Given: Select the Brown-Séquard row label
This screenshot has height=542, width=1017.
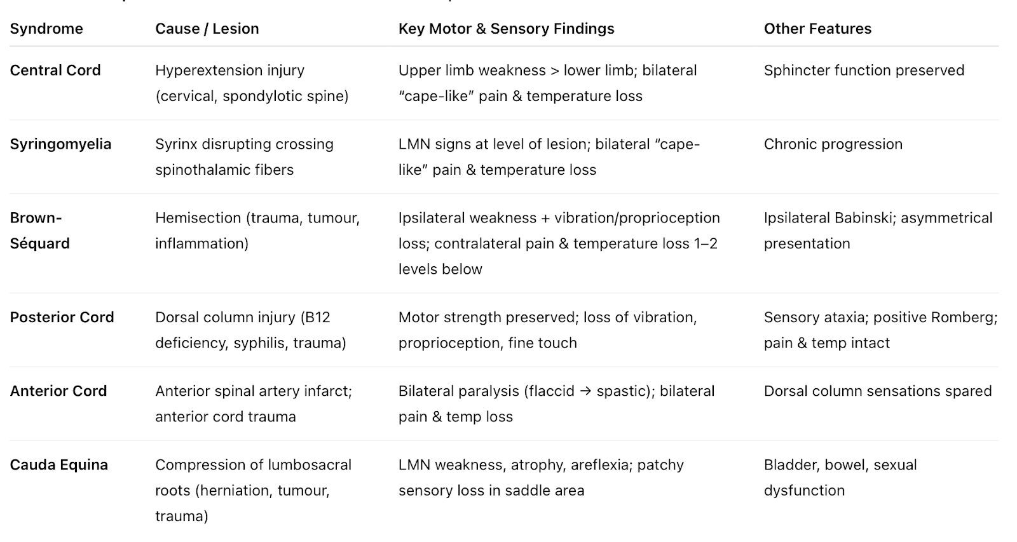Looking at the screenshot, I should click(x=39, y=231).
